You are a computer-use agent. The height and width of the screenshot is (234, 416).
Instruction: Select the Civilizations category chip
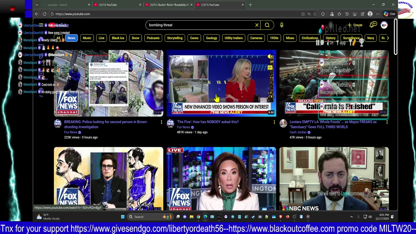310,38
